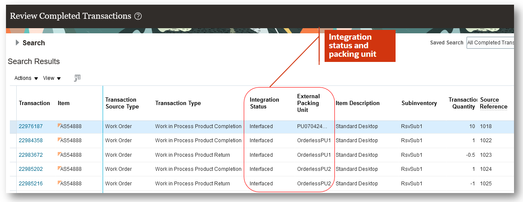Click the External Packing Unit column header
This screenshot has width=523, height=202.
[308, 103]
